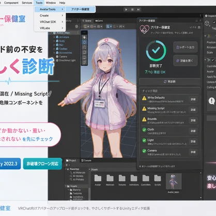Click the Step button in the Unity toolbar
Screen dimensions: 216x216
(138, 9)
